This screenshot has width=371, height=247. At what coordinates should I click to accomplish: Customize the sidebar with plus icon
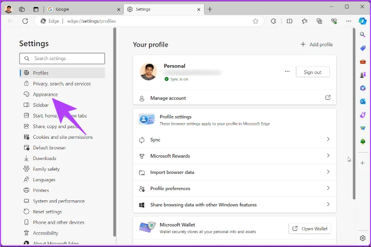click(x=363, y=163)
